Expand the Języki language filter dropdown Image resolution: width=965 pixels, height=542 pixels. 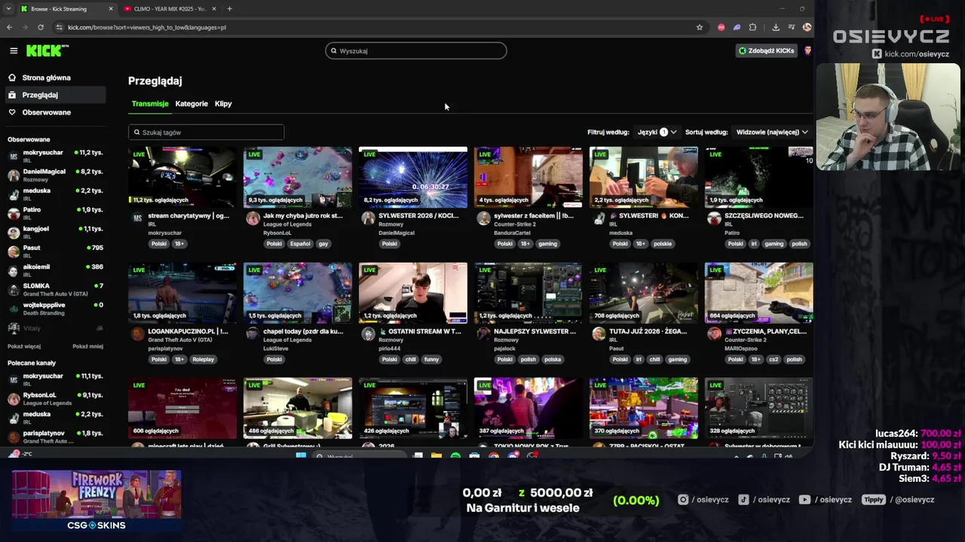(x=657, y=132)
